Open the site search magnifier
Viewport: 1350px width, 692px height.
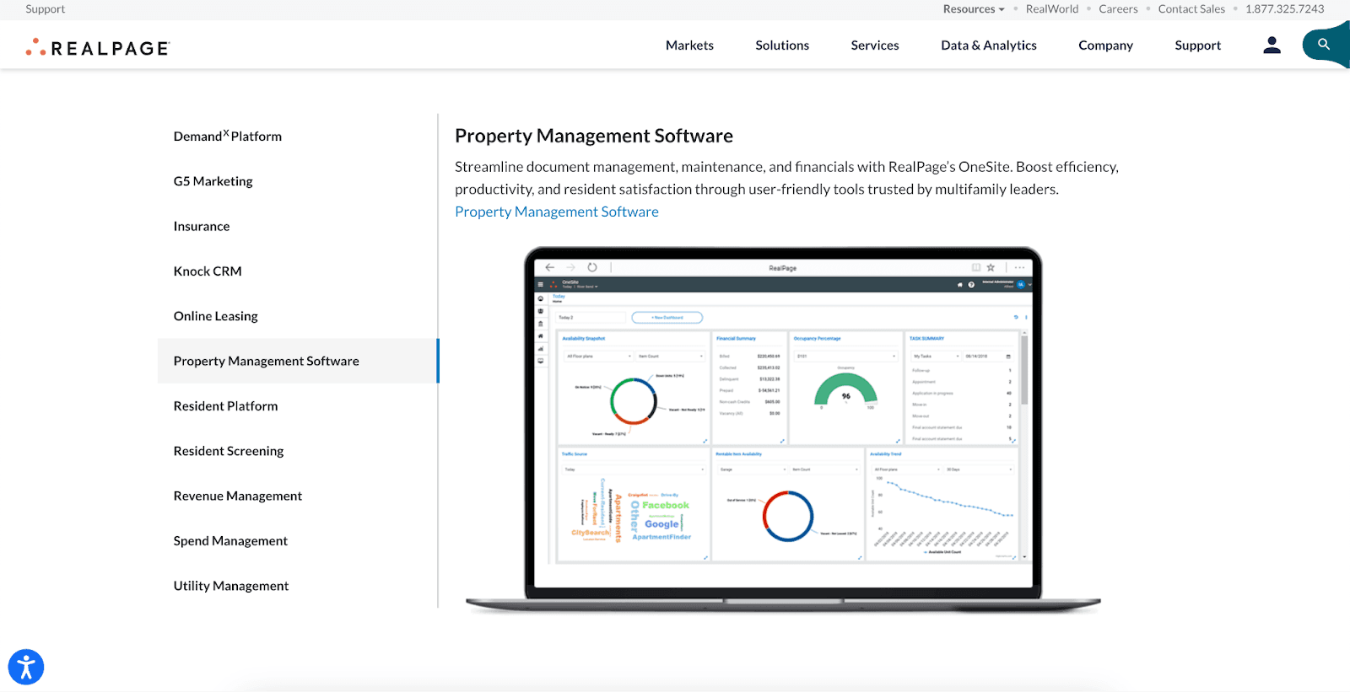point(1324,44)
